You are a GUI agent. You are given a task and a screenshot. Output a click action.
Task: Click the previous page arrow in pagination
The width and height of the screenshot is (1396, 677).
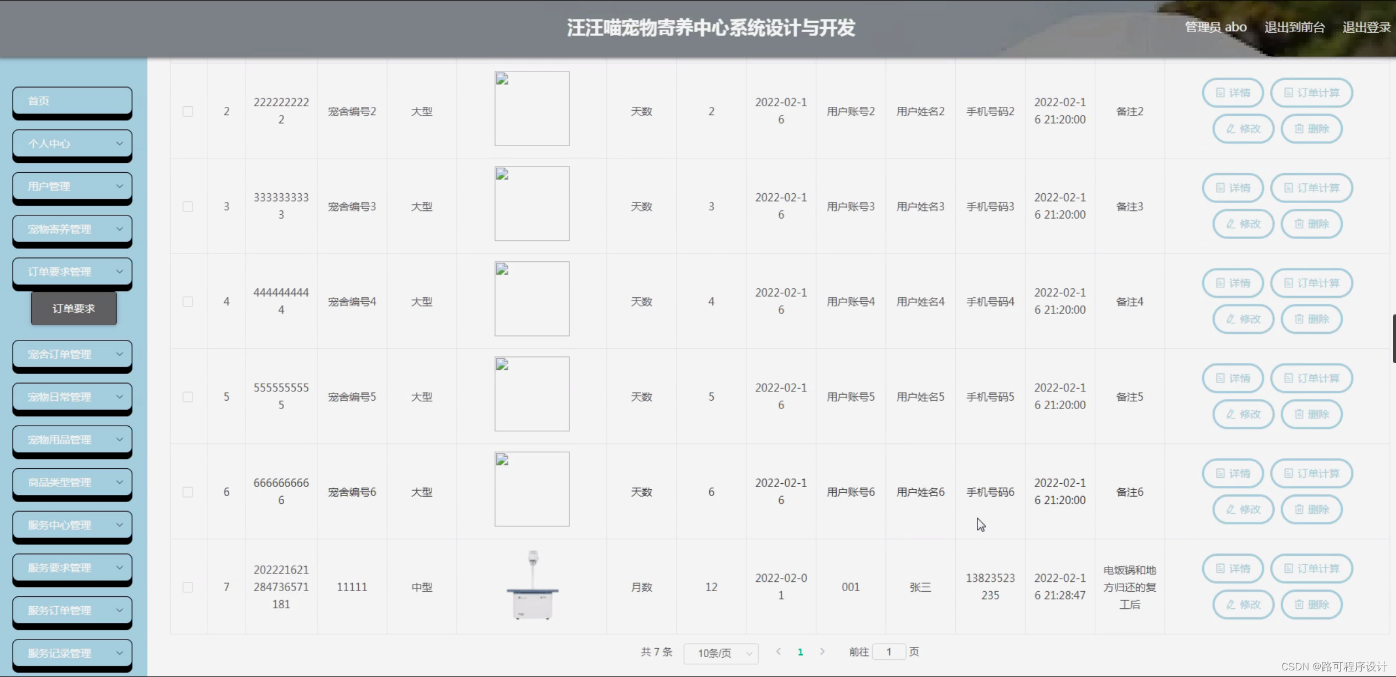(779, 652)
